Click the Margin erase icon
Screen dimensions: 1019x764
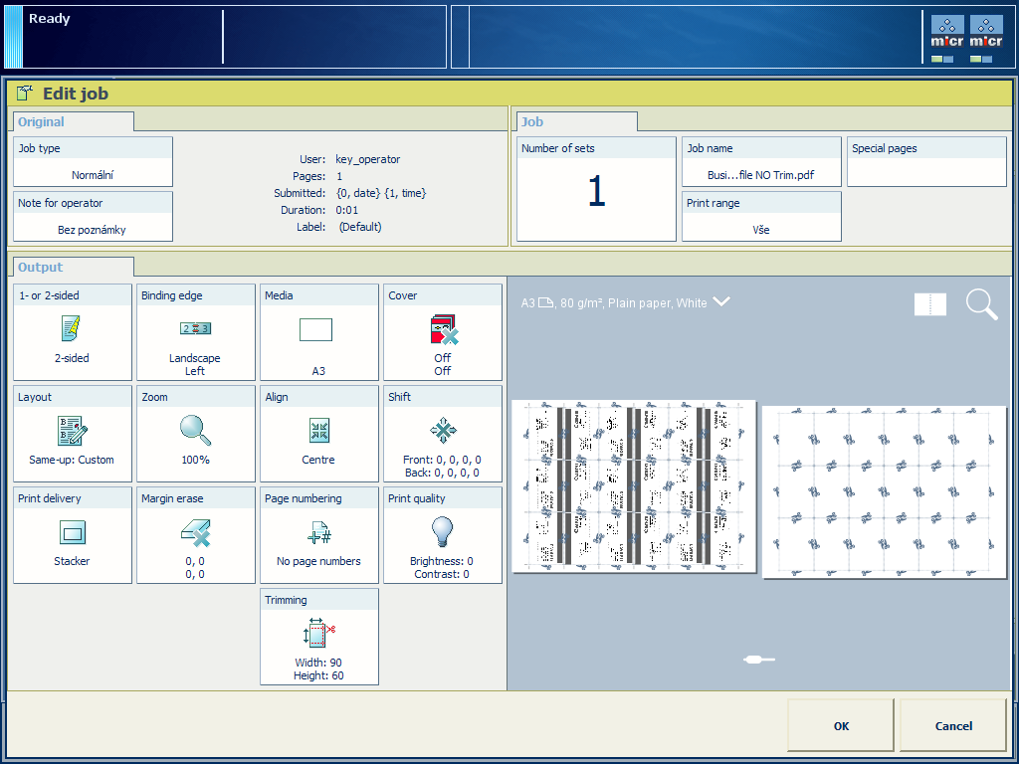tap(195, 532)
